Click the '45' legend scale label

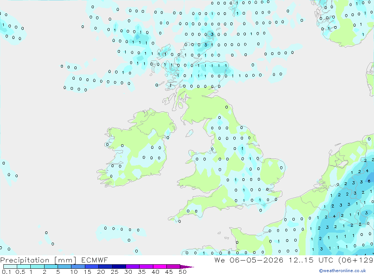(x=169, y=272)
